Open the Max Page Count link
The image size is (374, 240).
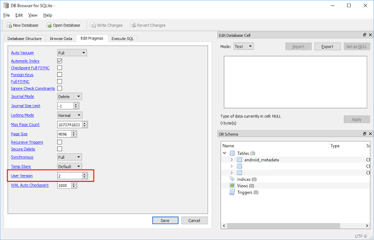25,125
